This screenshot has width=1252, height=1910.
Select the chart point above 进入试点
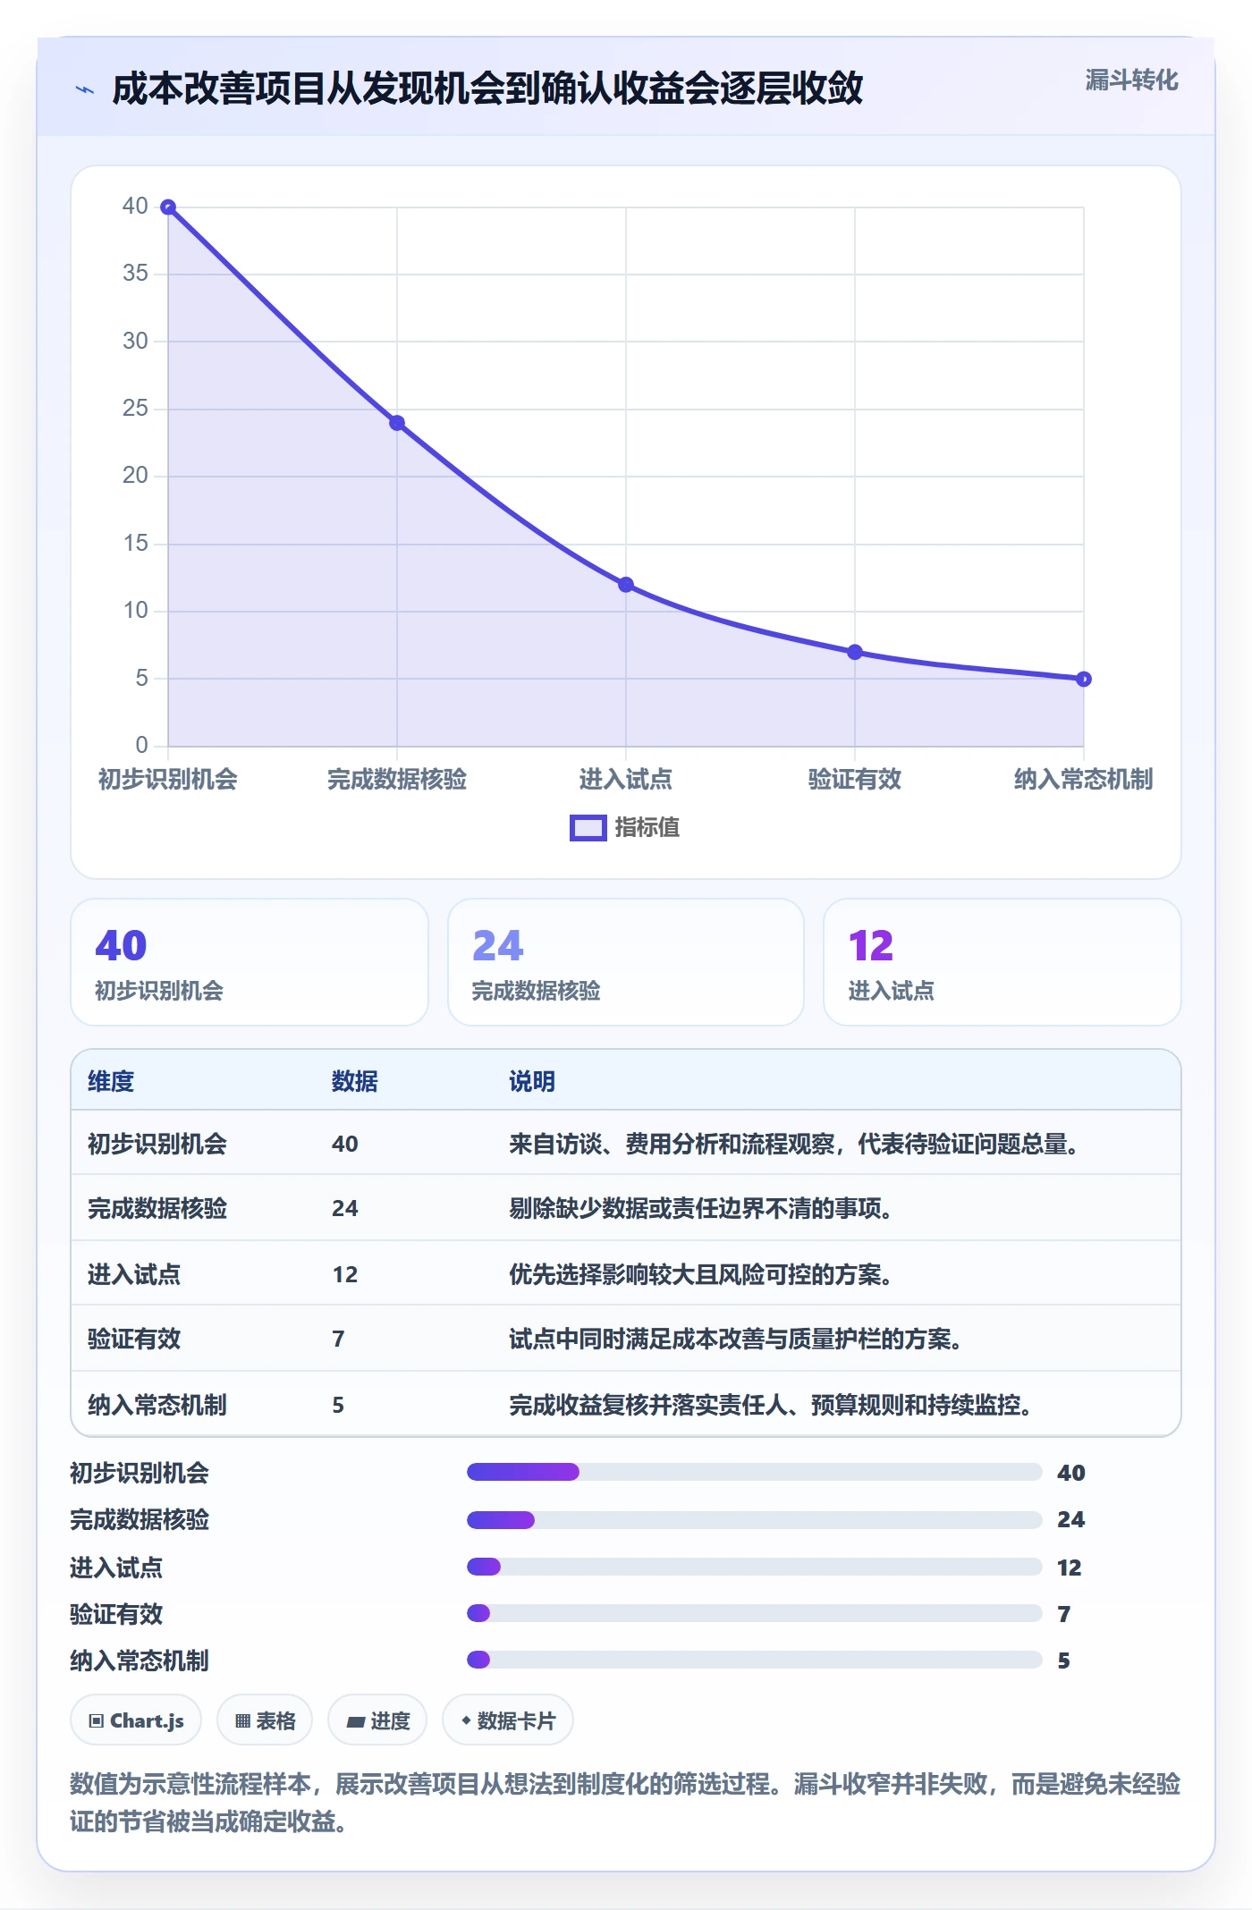click(626, 585)
